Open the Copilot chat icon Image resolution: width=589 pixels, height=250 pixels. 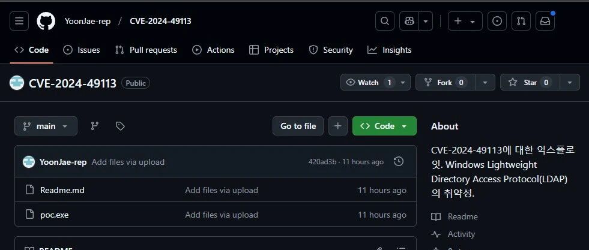pyautogui.click(x=409, y=21)
